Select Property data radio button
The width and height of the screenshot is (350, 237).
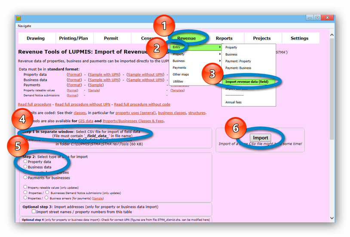pyautogui.click(x=25, y=161)
